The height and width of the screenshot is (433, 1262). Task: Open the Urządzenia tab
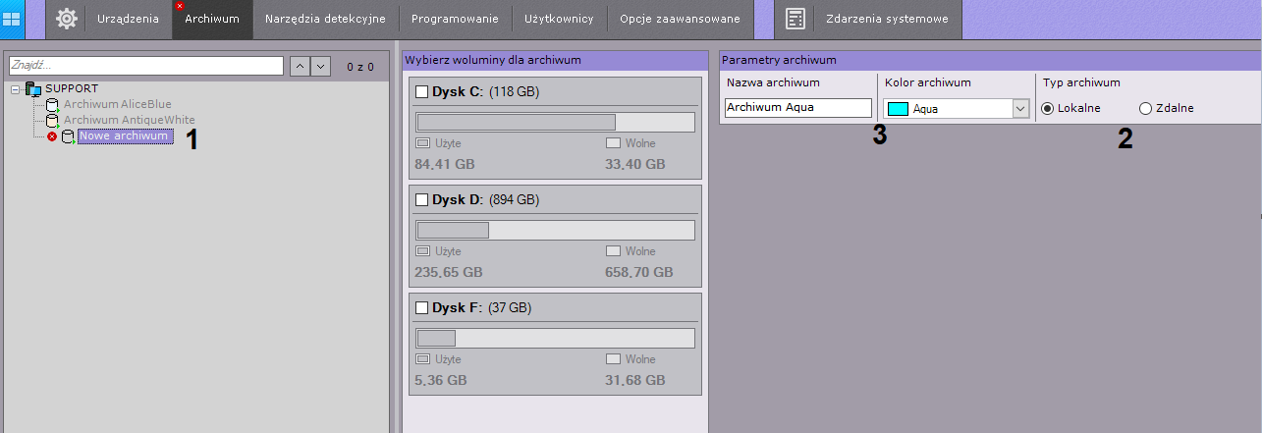tap(128, 19)
